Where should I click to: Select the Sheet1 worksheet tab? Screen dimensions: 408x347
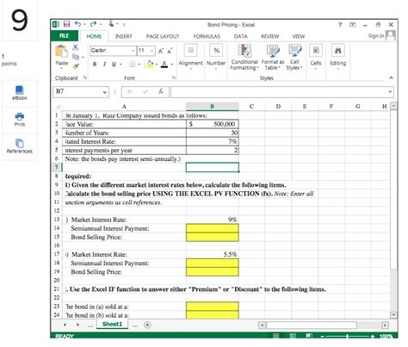[x=112, y=324]
